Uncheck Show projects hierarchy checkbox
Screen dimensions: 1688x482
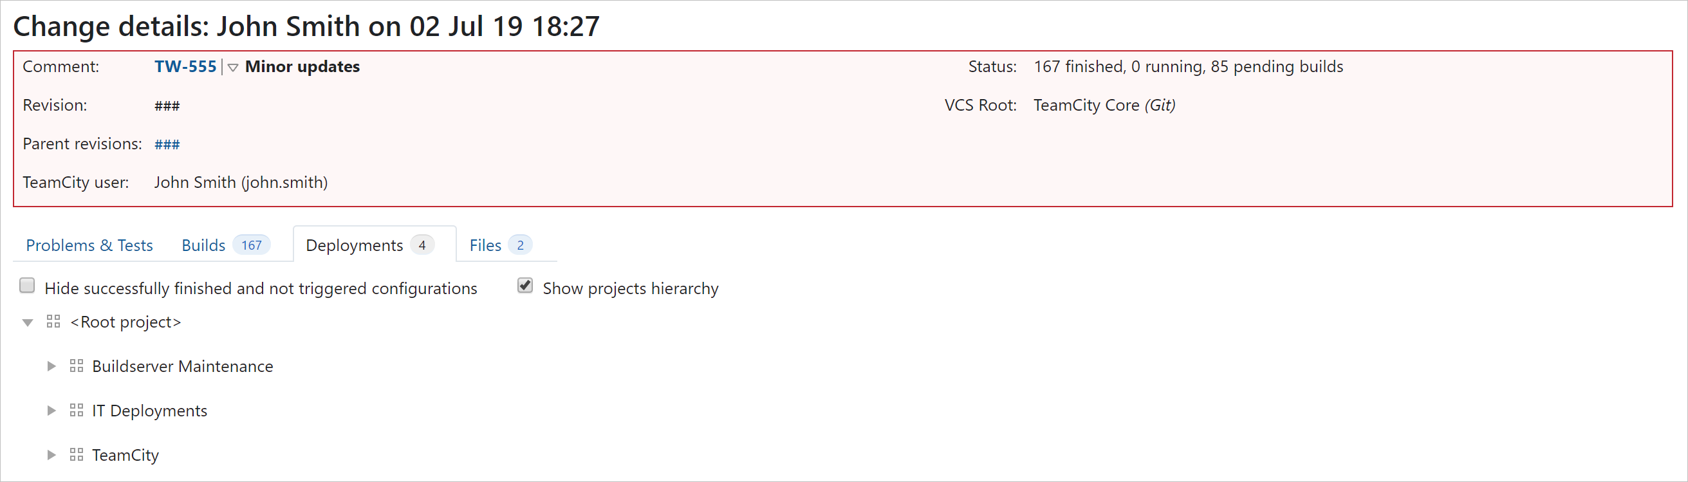point(525,286)
